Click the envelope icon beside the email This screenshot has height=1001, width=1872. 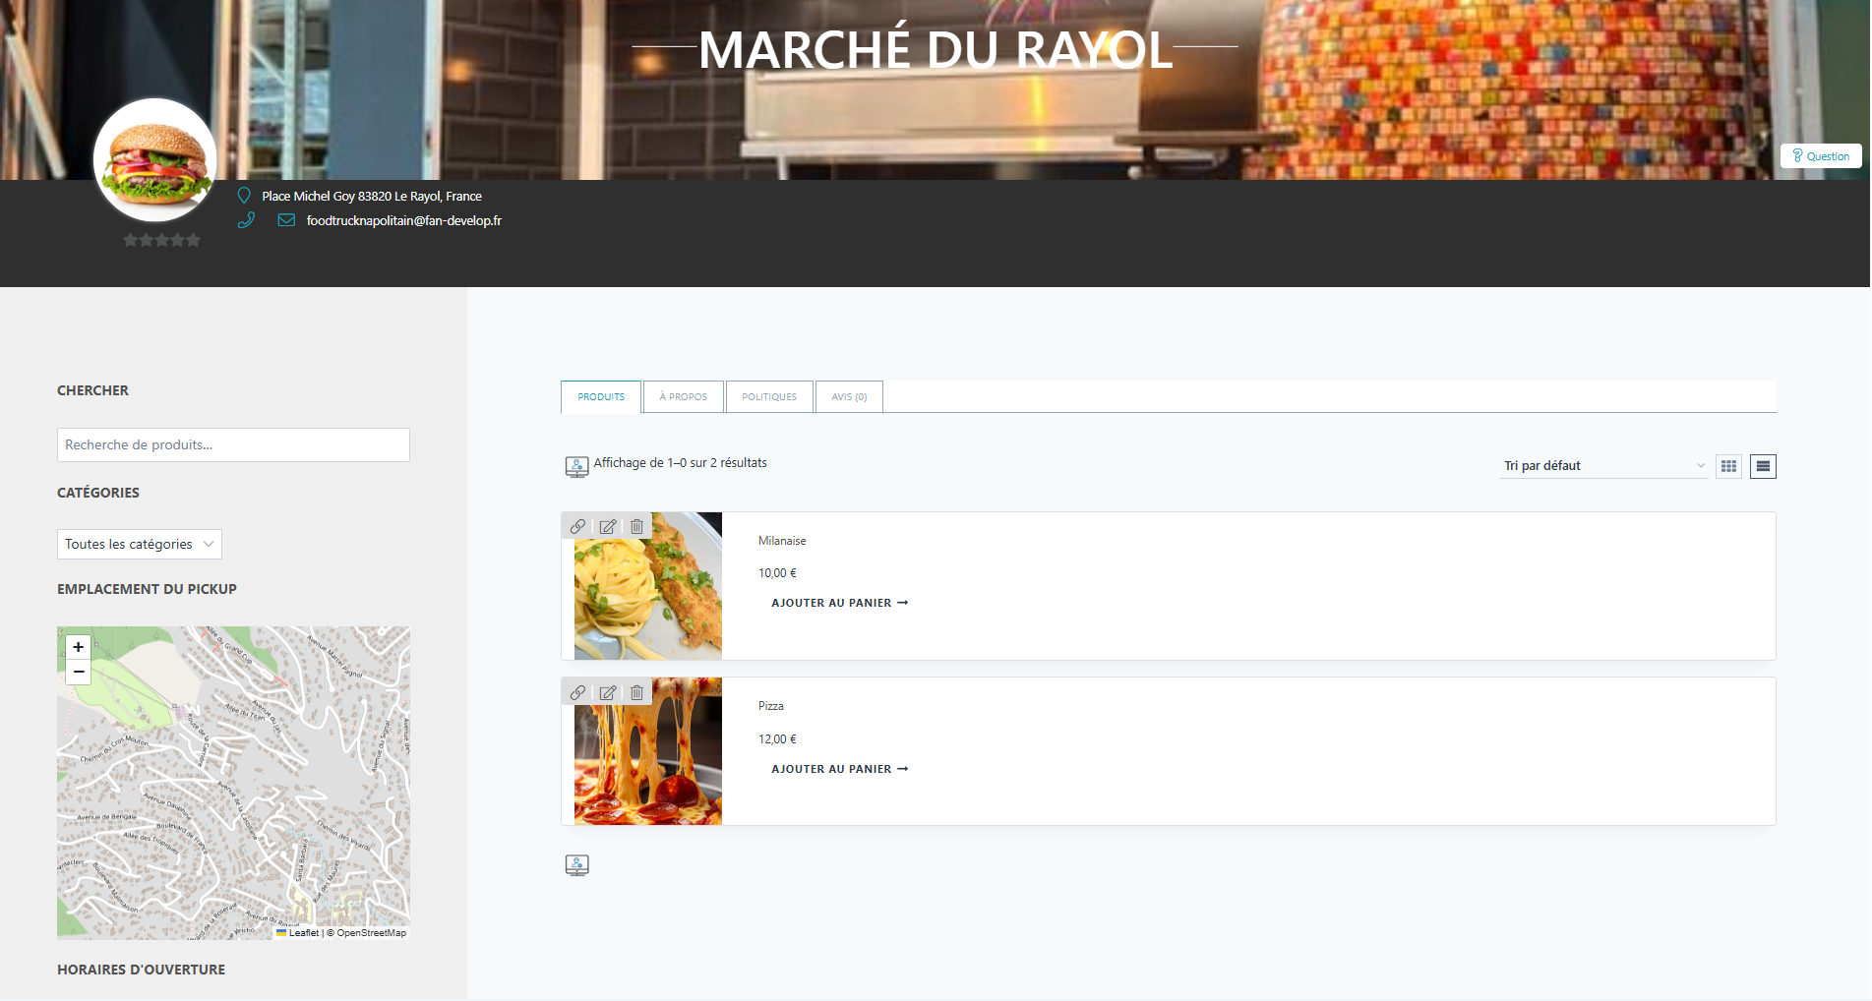pos(285,220)
